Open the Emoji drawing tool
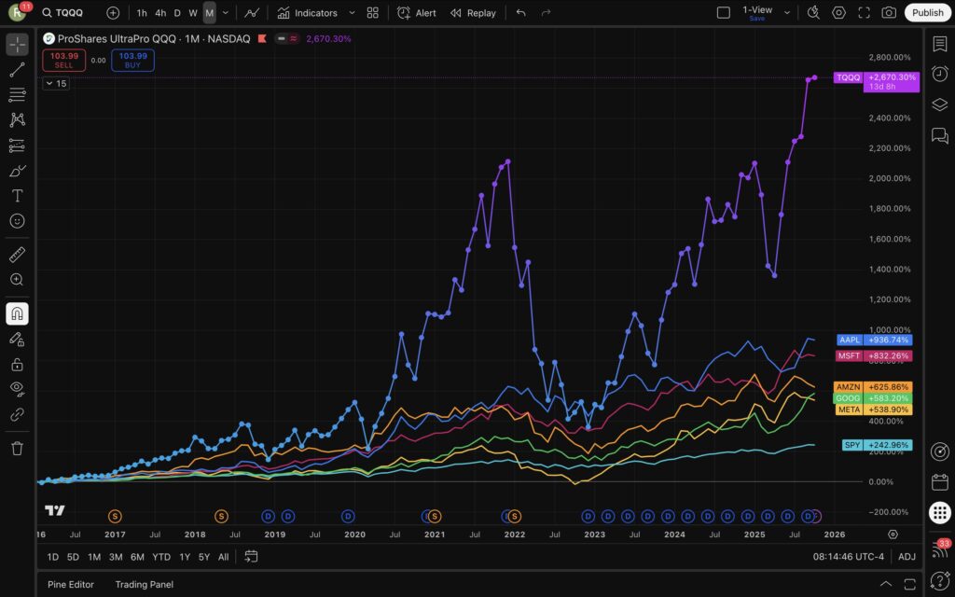Image resolution: width=955 pixels, height=597 pixels. click(x=16, y=221)
